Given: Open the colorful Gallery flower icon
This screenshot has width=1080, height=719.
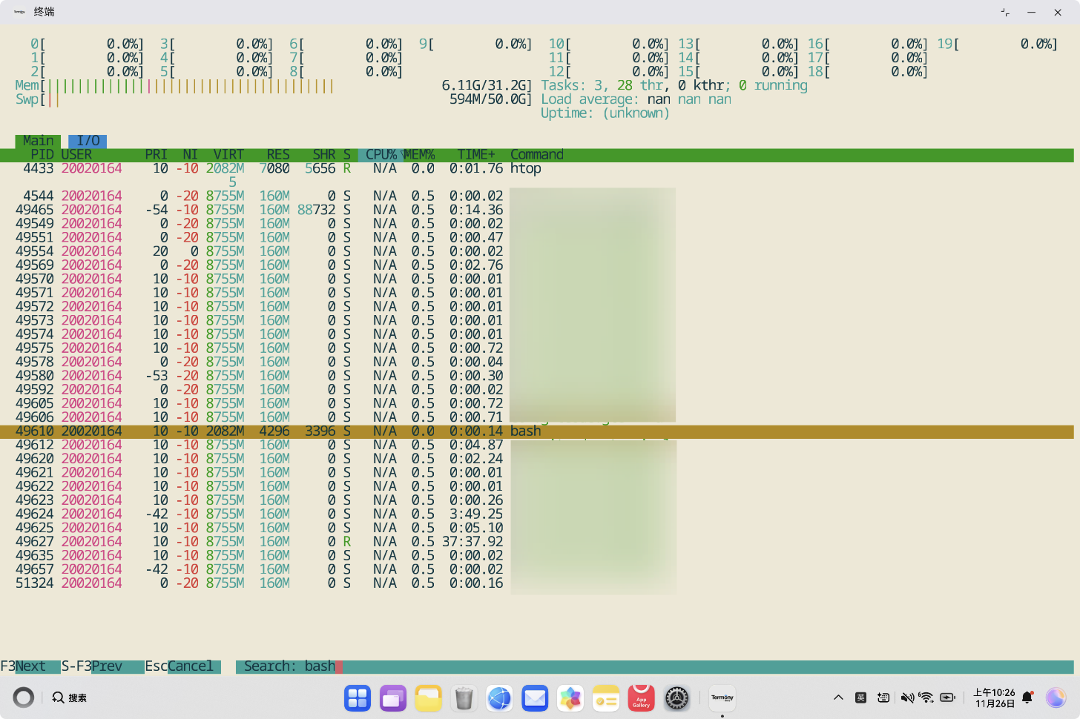Looking at the screenshot, I should 570,698.
